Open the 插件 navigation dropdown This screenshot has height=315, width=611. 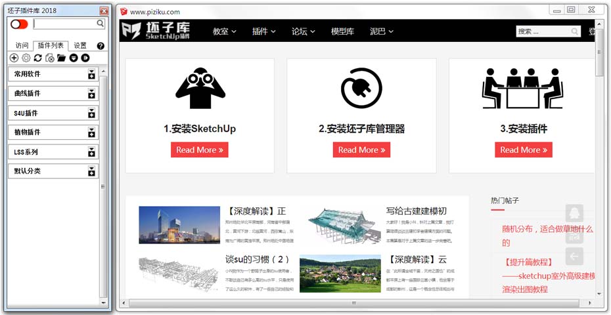(263, 31)
